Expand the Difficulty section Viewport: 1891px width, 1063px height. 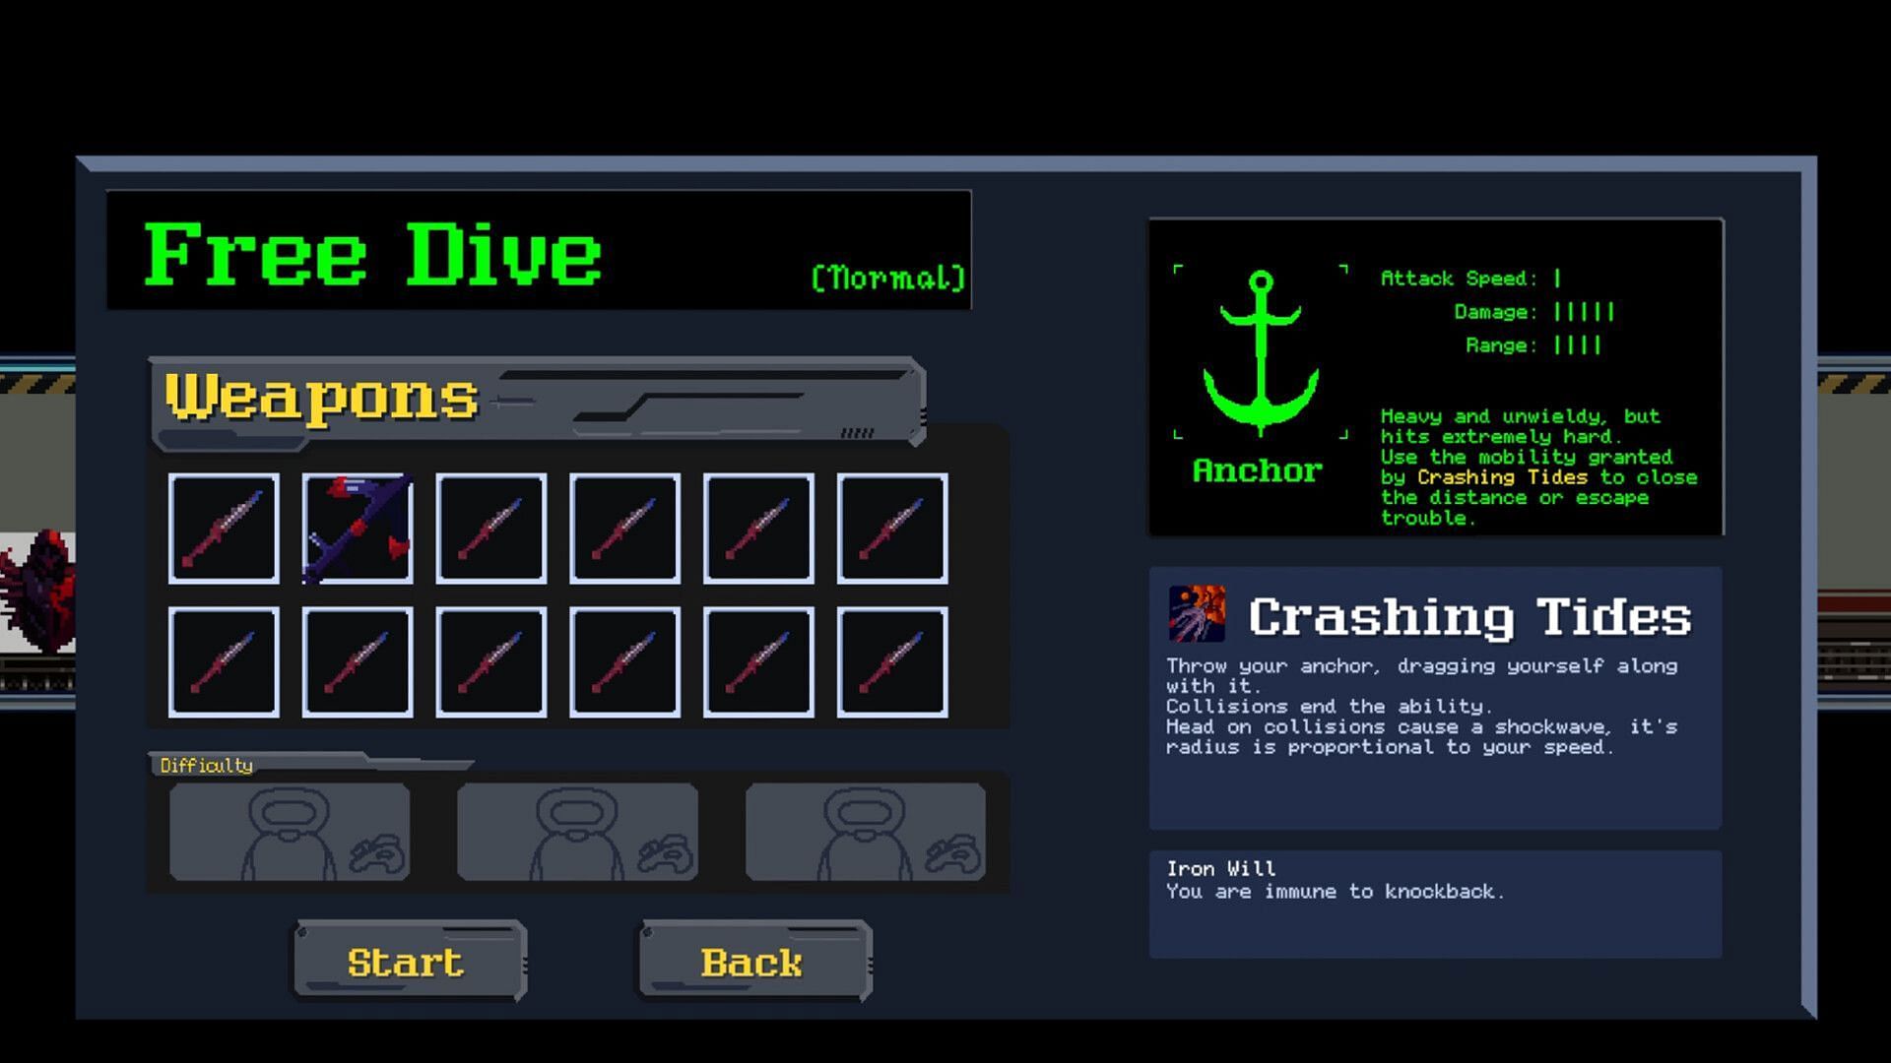204,763
